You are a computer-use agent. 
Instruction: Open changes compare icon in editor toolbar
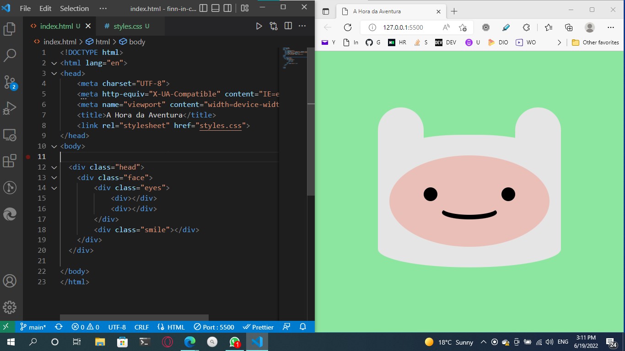(x=274, y=26)
